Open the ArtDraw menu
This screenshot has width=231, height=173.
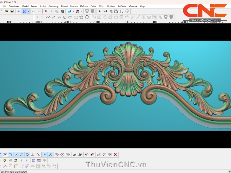point(122,7)
